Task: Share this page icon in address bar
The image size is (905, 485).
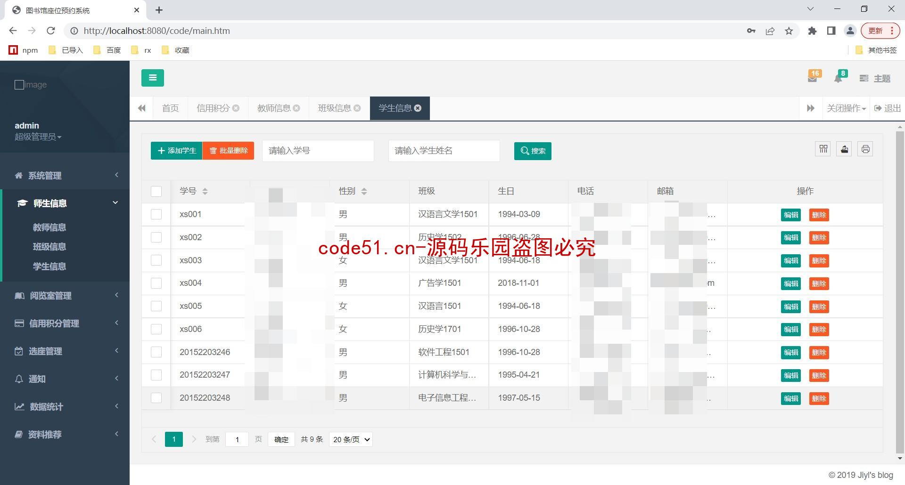Action: (x=770, y=31)
